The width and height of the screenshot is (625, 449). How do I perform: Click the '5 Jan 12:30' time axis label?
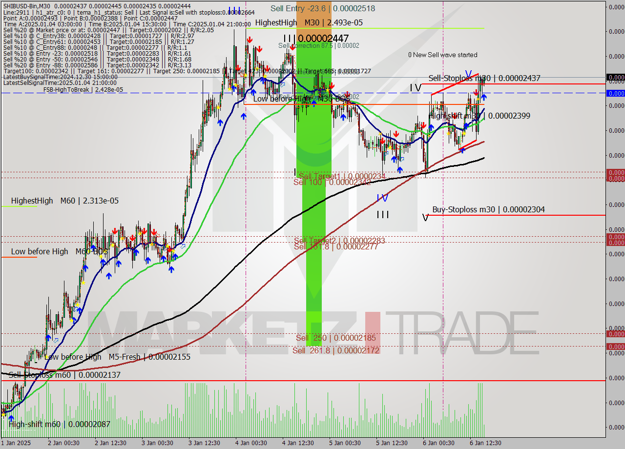click(392, 443)
